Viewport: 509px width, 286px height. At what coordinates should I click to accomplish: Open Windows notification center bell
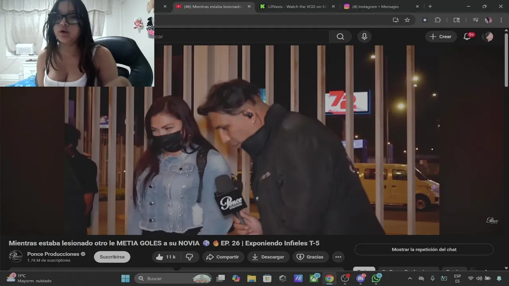tap(499, 278)
